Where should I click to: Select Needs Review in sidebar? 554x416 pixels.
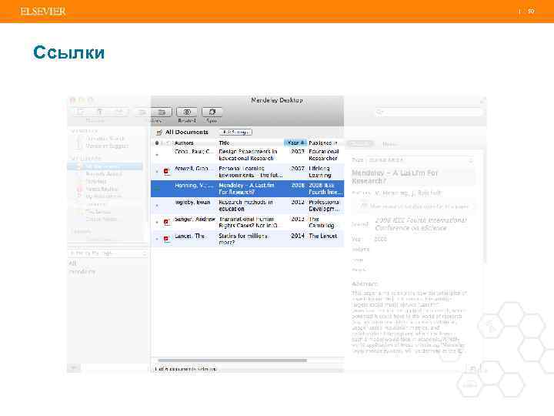102,189
